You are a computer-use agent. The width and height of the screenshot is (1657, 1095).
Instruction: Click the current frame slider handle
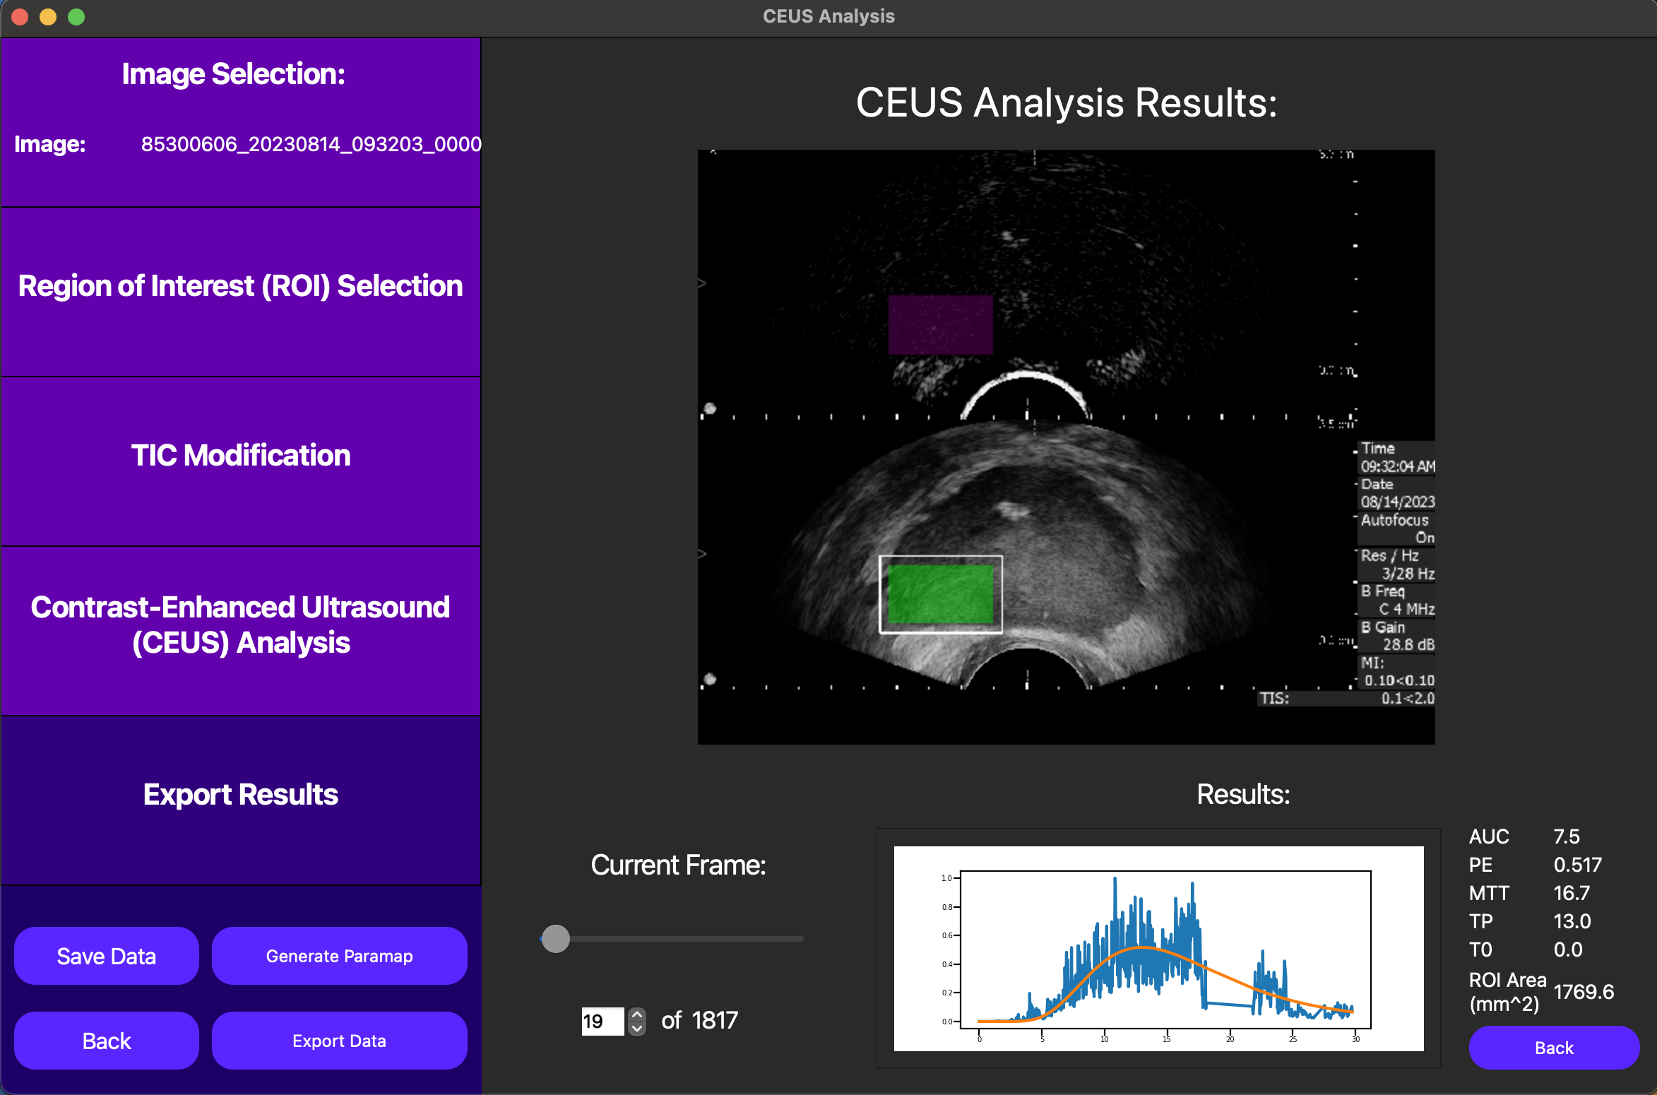point(556,939)
